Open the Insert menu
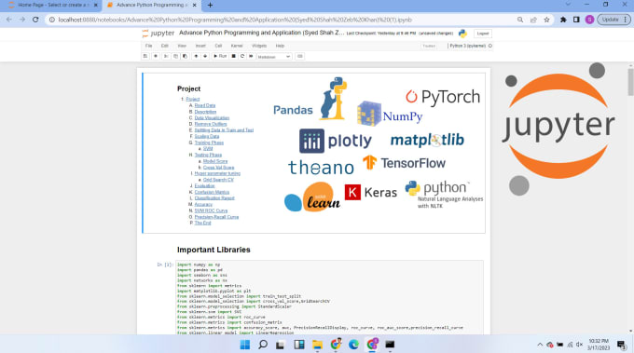Viewport: 634px width, 353px height. 200,46
